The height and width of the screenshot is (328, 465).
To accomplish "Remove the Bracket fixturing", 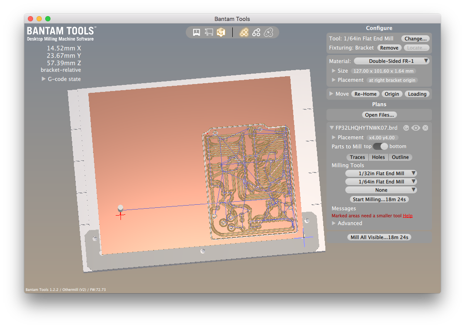I will (389, 48).
